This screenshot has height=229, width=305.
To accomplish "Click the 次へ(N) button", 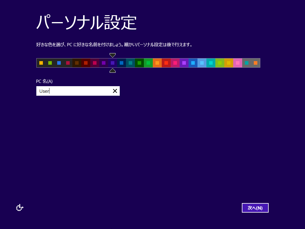I will (x=255, y=208).
